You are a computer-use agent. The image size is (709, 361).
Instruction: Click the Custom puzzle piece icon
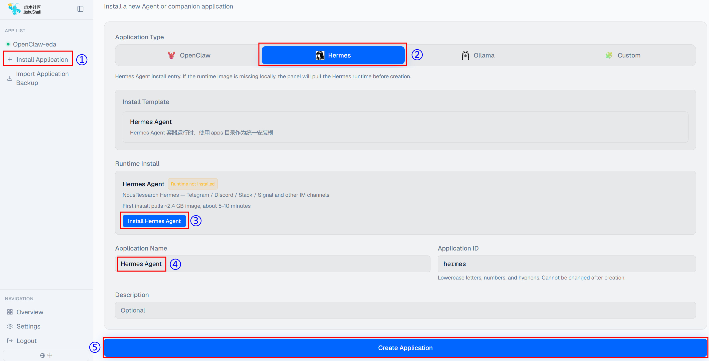click(x=609, y=55)
